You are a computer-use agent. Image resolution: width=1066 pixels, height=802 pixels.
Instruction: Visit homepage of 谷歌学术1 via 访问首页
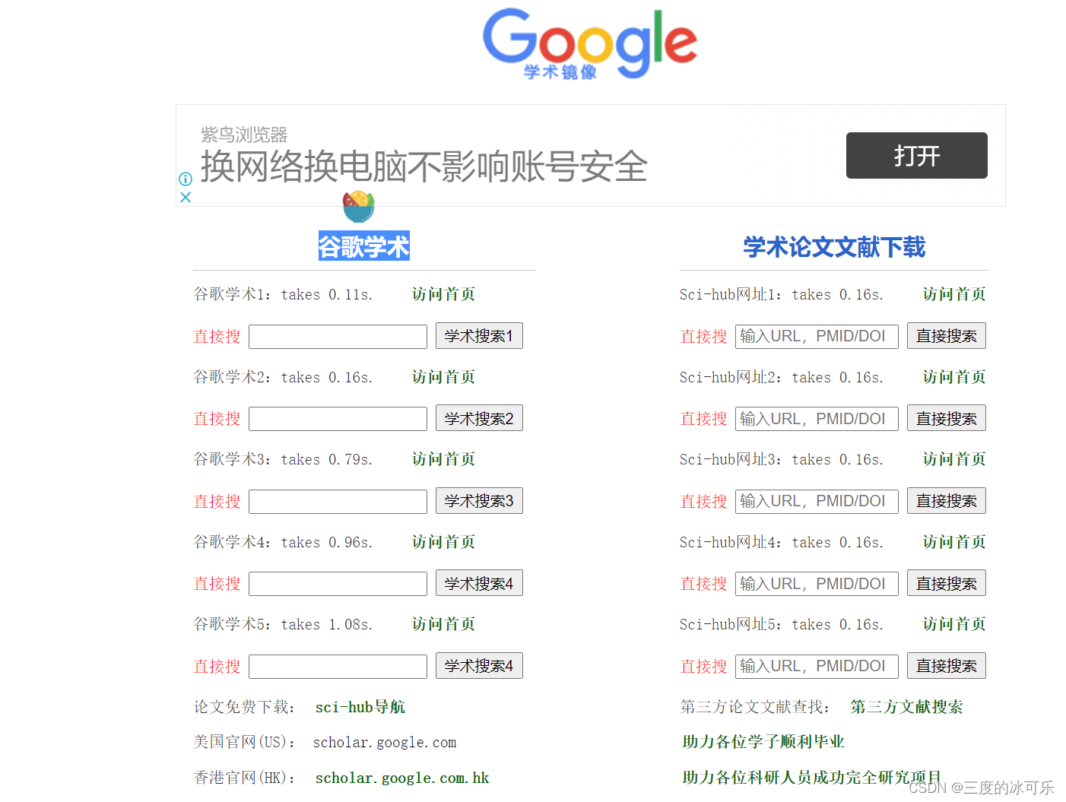(443, 294)
